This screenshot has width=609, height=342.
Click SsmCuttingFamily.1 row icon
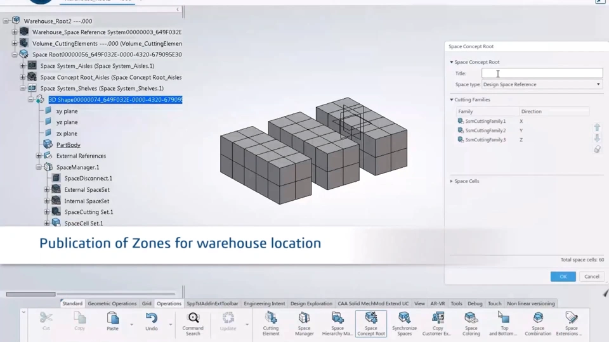coord(461,121)
